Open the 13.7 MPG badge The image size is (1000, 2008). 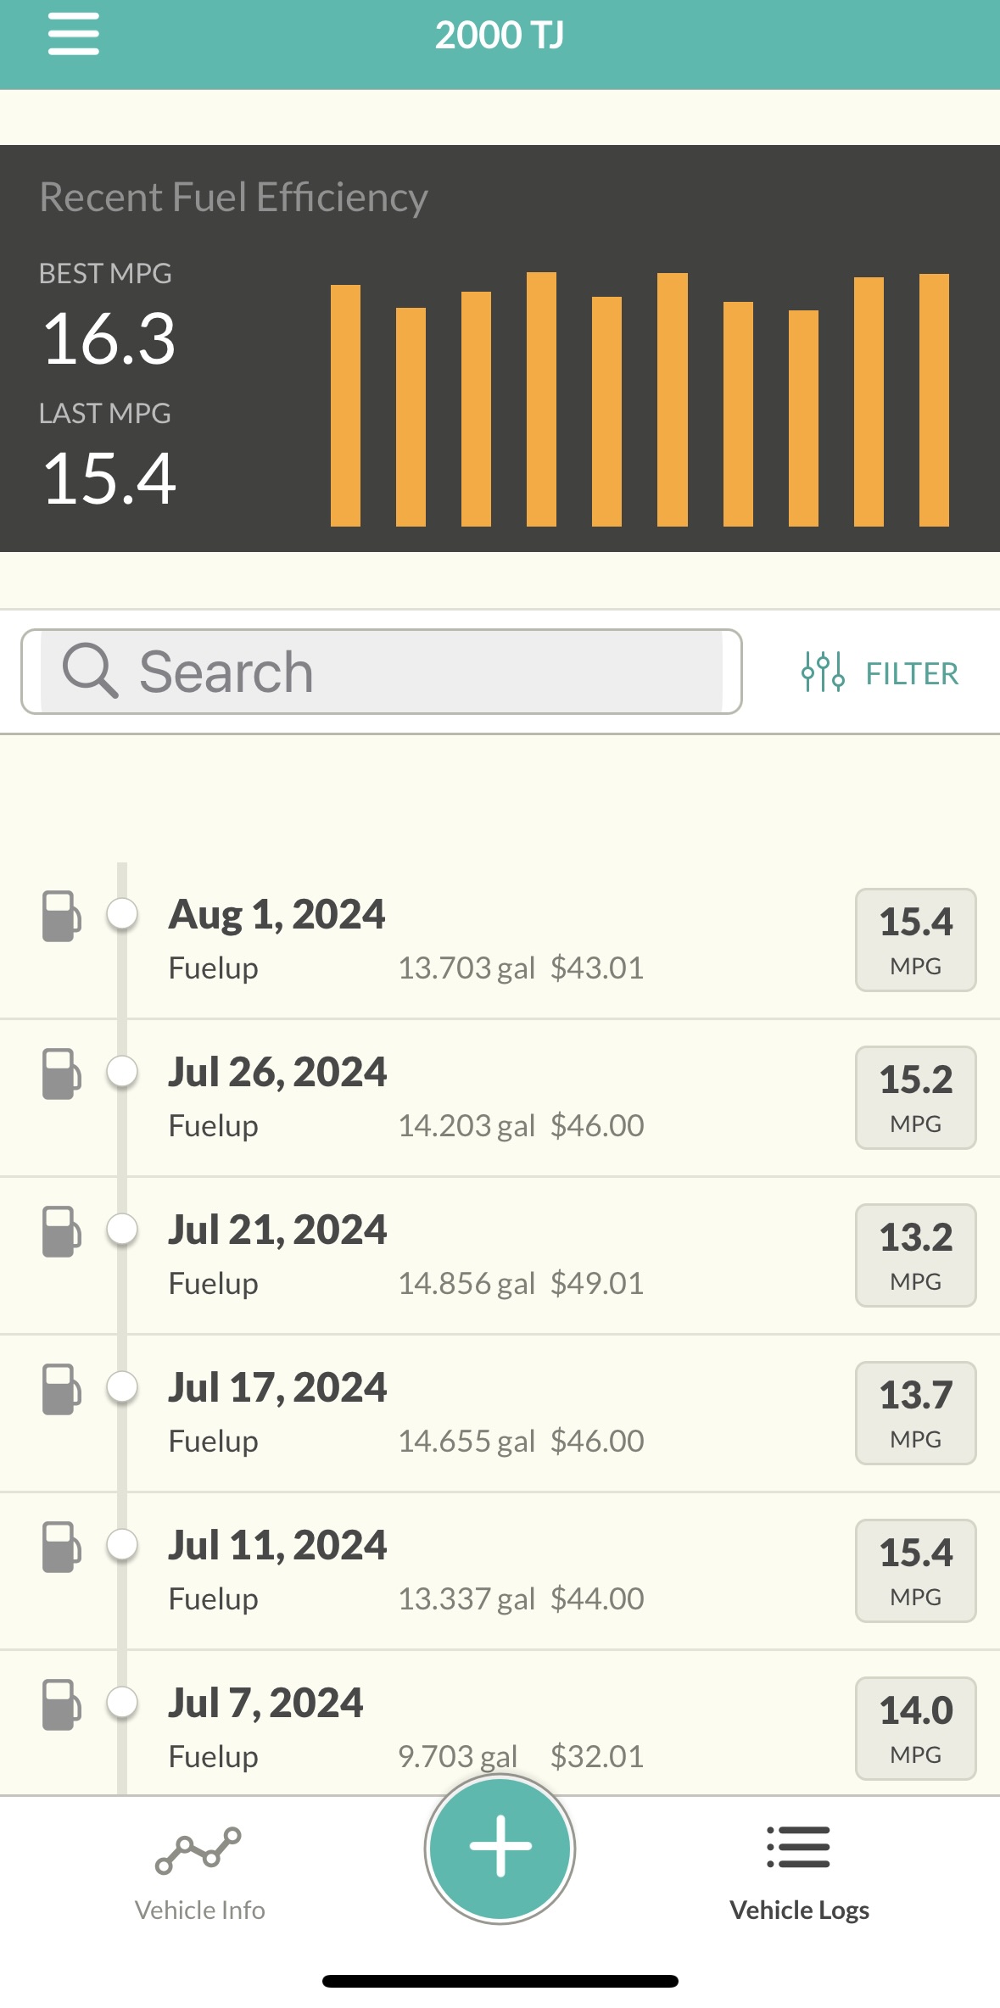click(x=915, y=1413)
